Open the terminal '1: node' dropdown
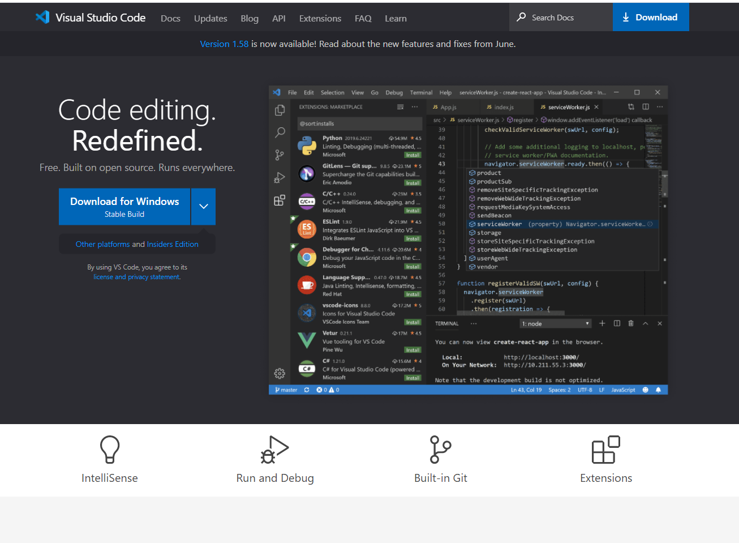This screenshot has width=739, height=543. [556, 324]
